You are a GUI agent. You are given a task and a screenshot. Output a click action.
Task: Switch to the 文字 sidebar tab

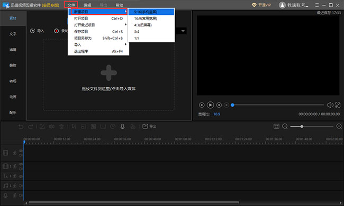13,34
